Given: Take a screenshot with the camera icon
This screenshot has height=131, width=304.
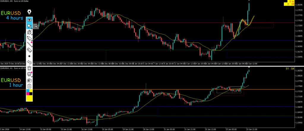Looking at the screenshot, I should click(29, 80).
